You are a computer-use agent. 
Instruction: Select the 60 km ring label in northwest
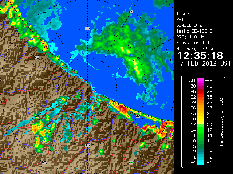(44, 12)
